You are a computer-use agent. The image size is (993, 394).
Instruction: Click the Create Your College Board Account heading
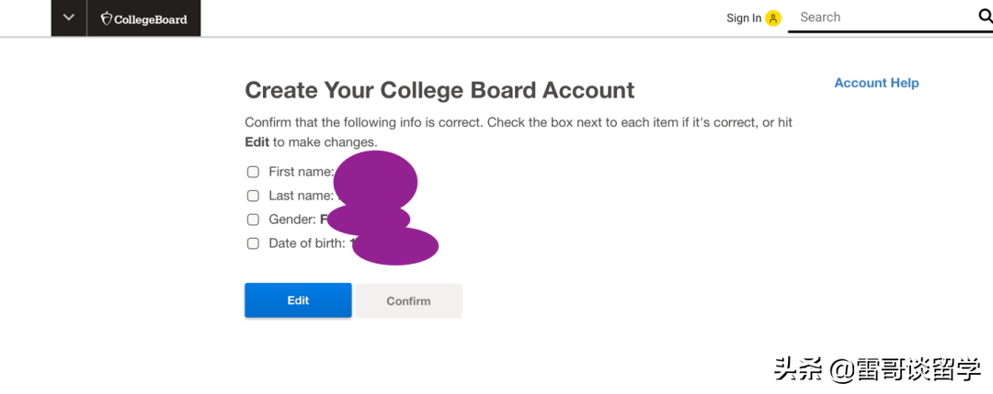439,90
